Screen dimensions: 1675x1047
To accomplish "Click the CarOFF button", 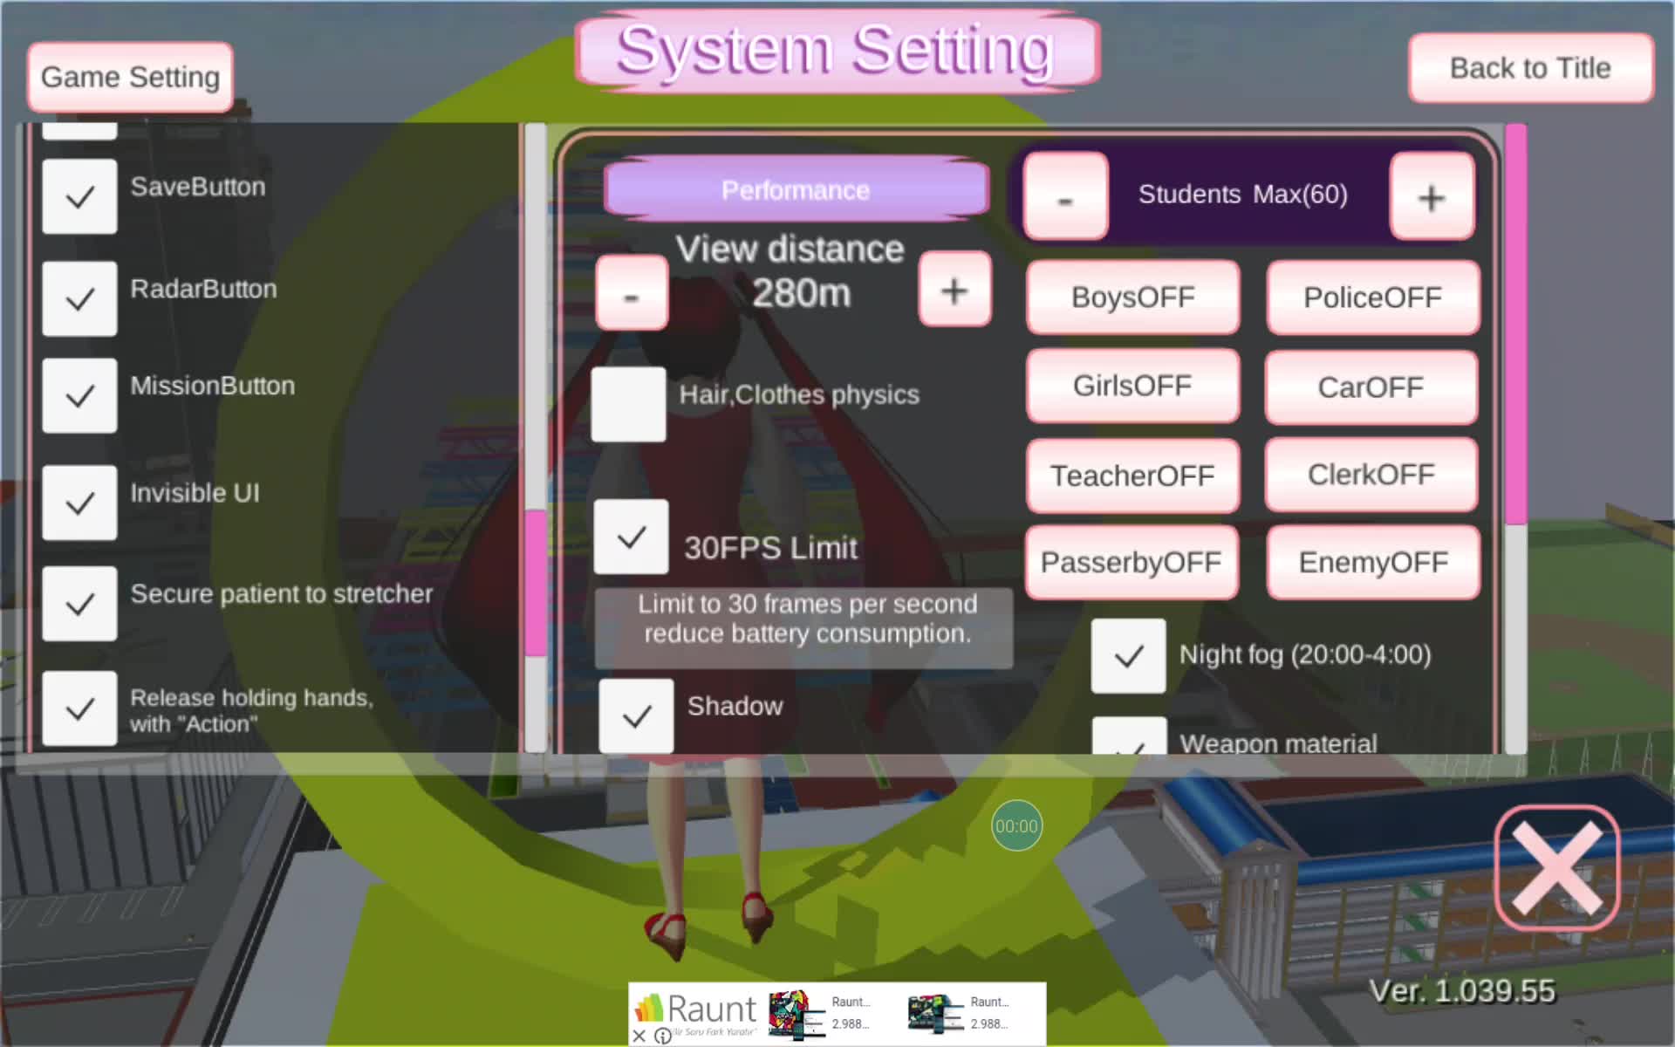I will point(1371,387).
